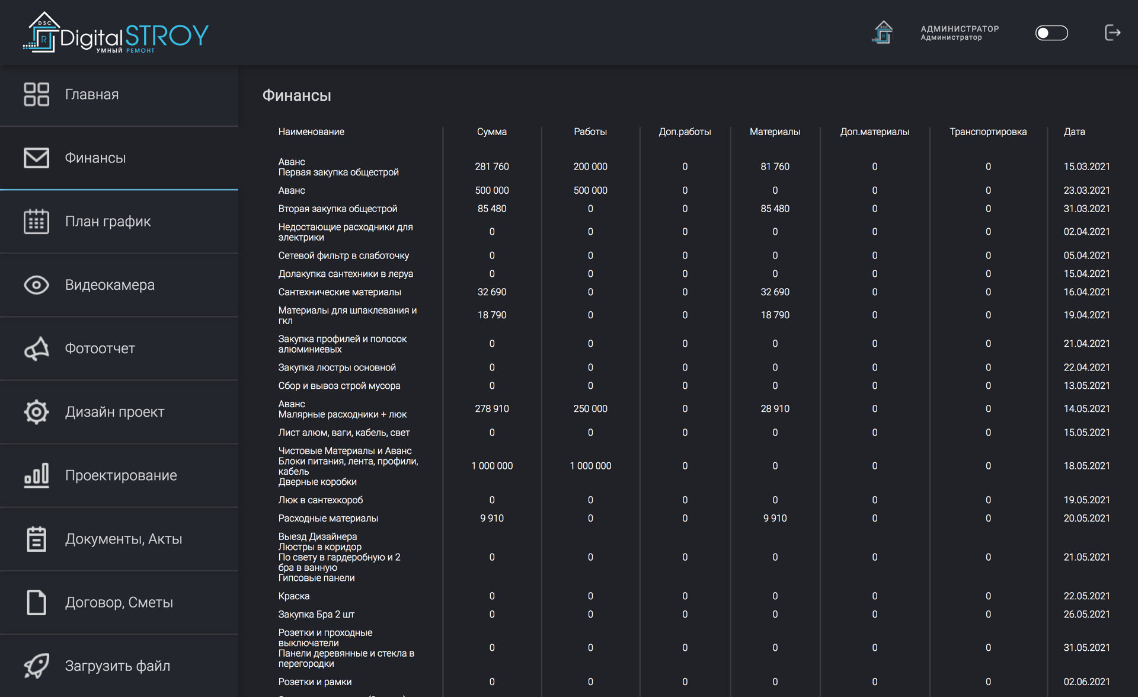Click the sum value 32 690
The image size is (1138, 697).
[x=492, y=292]
